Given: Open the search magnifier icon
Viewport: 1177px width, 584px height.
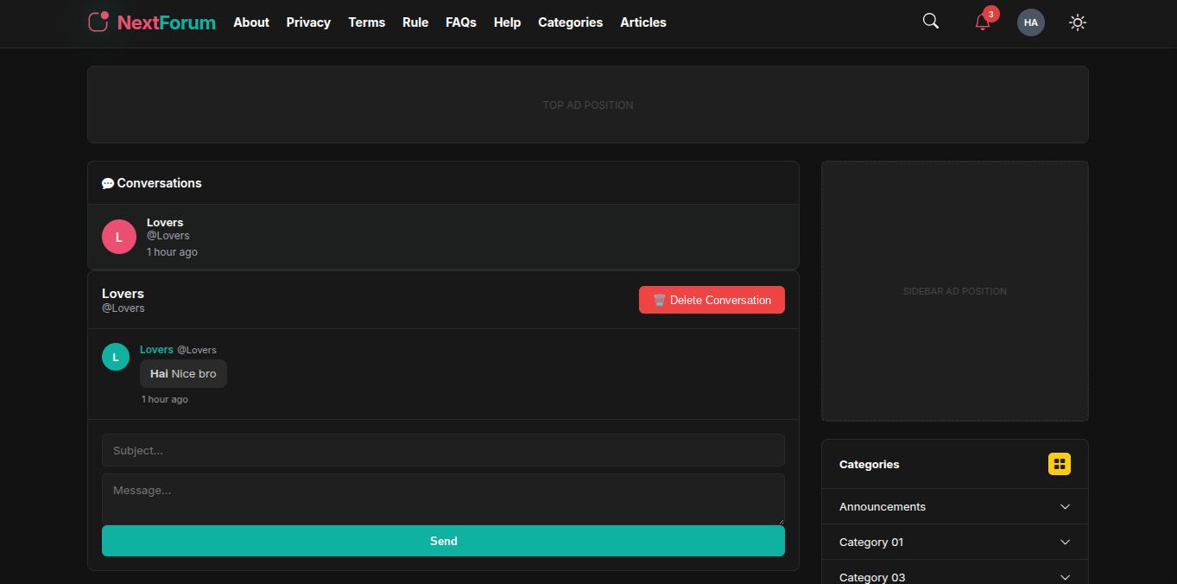Looking at the screenshot, I should pos(930,22).
